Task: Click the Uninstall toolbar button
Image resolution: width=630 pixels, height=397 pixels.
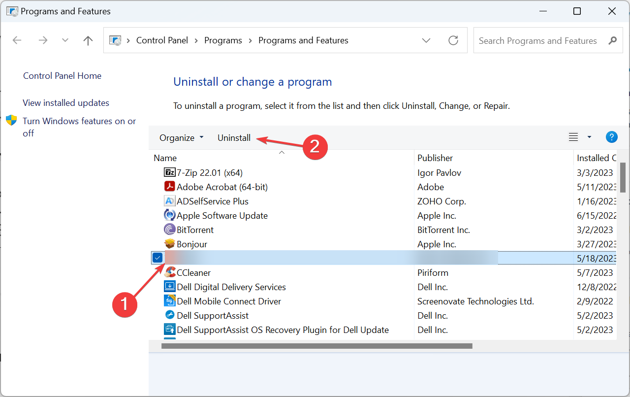Action: (234, 138)
